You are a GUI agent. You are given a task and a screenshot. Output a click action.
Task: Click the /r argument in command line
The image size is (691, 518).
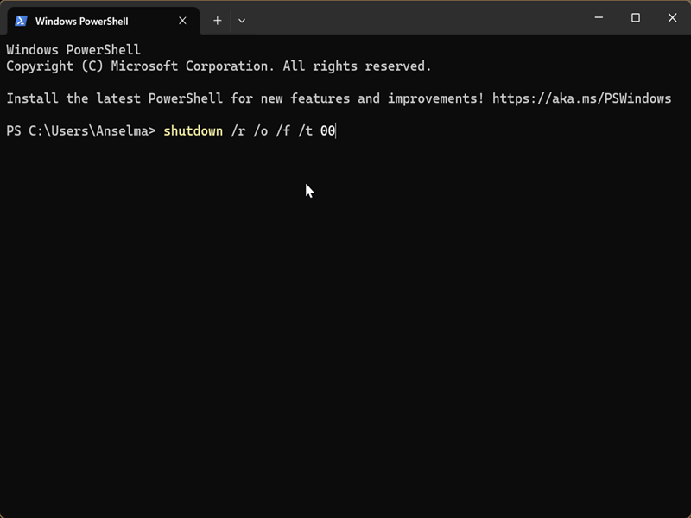coord(238,131)
